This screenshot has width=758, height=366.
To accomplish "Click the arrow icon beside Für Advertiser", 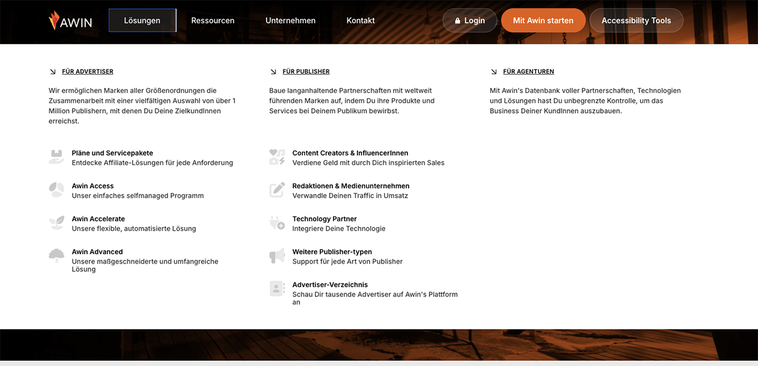I will (52, 71).
